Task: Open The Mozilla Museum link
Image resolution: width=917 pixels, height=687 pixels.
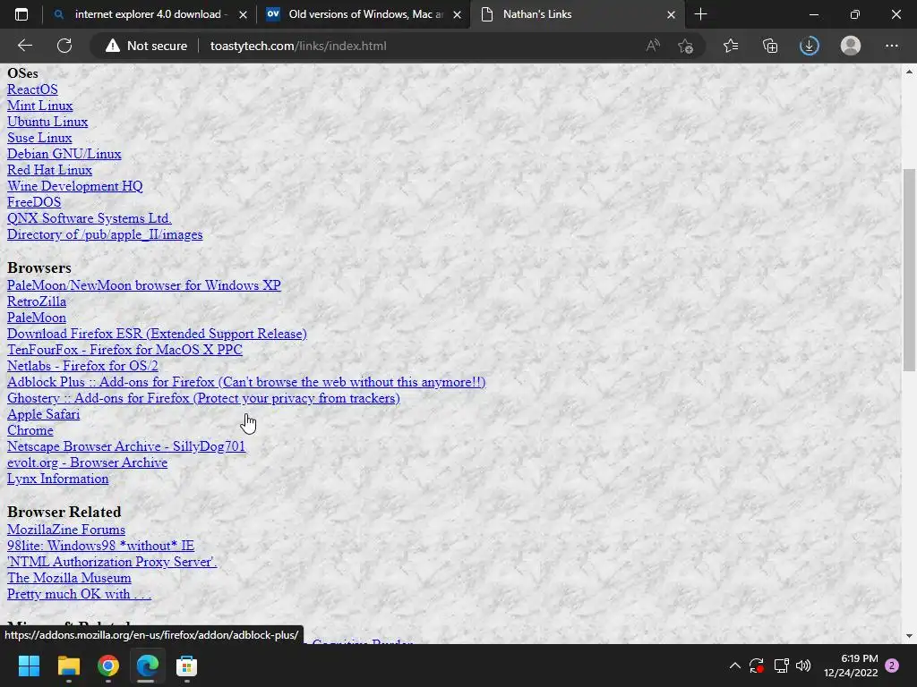Action: [69, 578]
